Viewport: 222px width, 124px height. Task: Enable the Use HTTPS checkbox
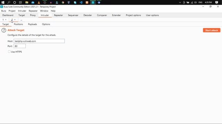click(x=9, y=52)
